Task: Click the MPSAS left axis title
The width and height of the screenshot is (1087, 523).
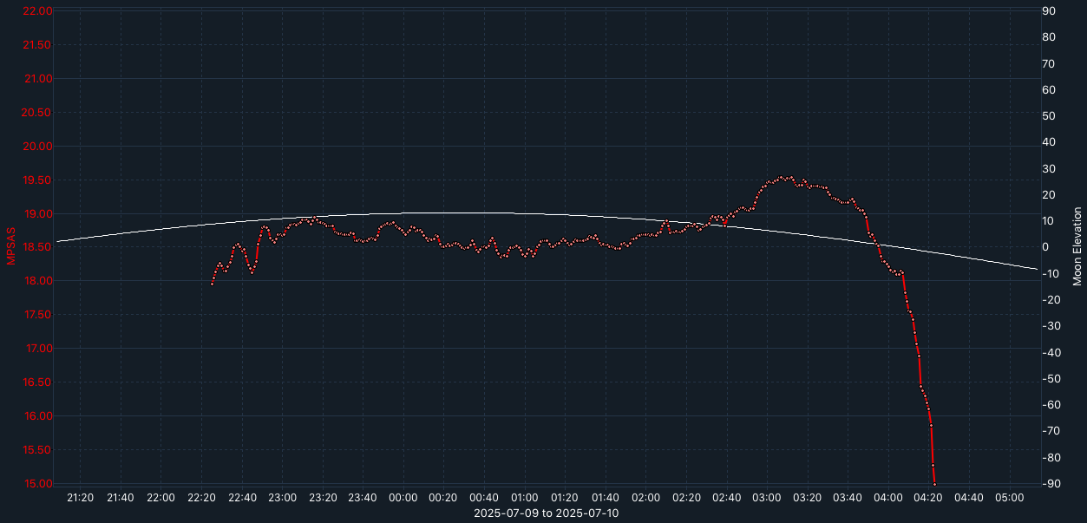Action: point(11,246)
